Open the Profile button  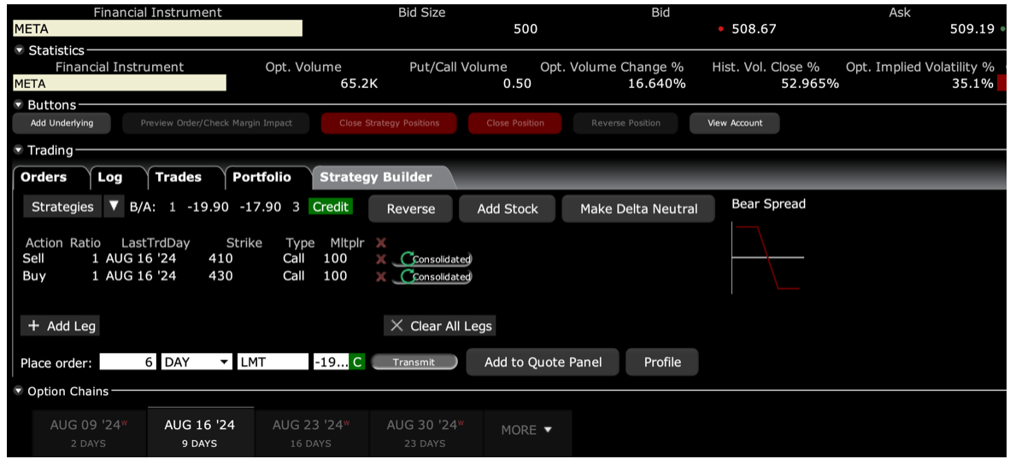click(x=662, y=362)
